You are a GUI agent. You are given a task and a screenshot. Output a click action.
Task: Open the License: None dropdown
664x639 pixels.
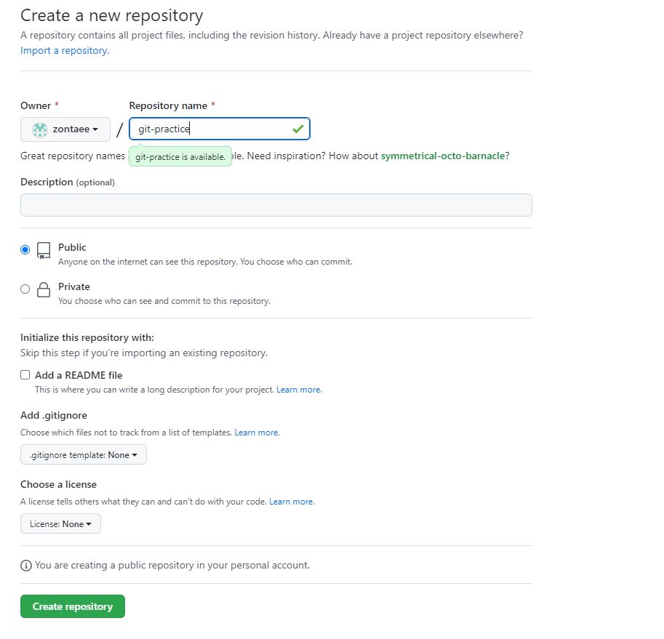click(x=60, y=523)
